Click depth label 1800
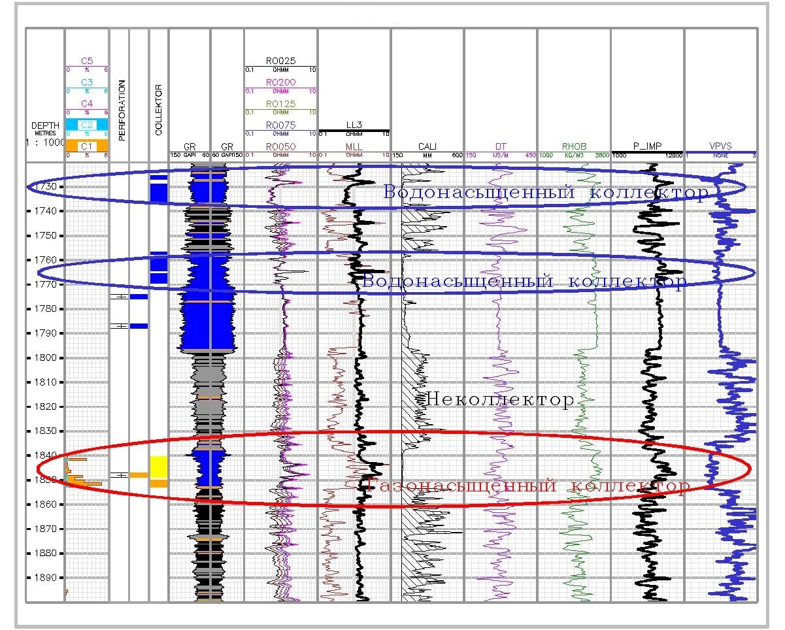Screen dimensions: 785x630 (x=46, y=357)
